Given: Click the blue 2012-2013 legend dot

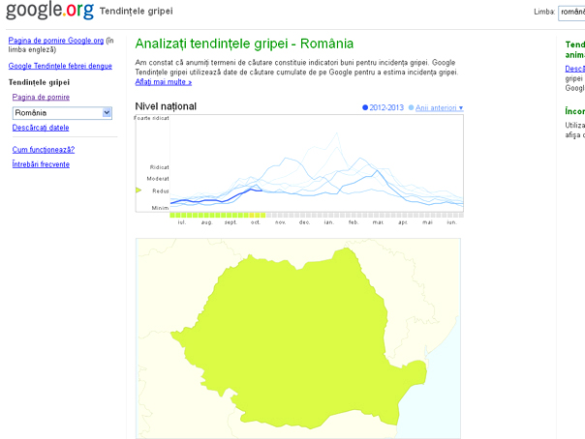Looking at the screenshot, I should click(365, 107).
